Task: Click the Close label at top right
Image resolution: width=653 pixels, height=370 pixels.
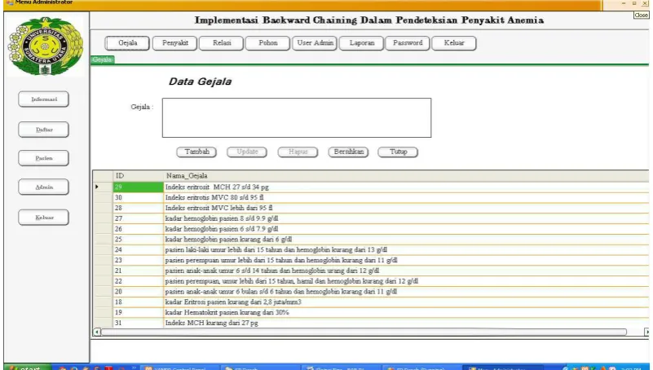Action: tap(641, 15)
